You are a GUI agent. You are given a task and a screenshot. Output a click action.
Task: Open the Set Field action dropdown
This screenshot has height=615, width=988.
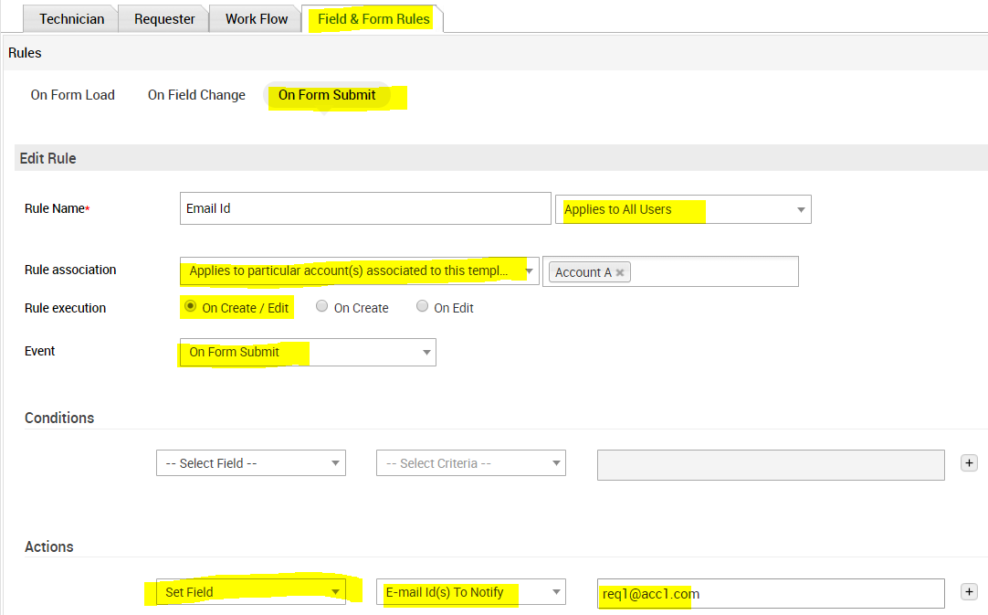[250, 592]
